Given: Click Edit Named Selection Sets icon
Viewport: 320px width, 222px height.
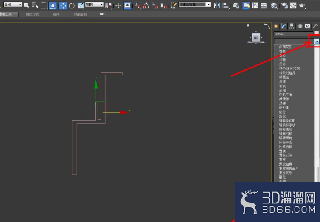Looking at the screenshot, I should click(x=174, y=6).
